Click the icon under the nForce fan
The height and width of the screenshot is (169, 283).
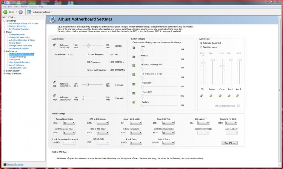pyautogui.click(x=220, y=96)
